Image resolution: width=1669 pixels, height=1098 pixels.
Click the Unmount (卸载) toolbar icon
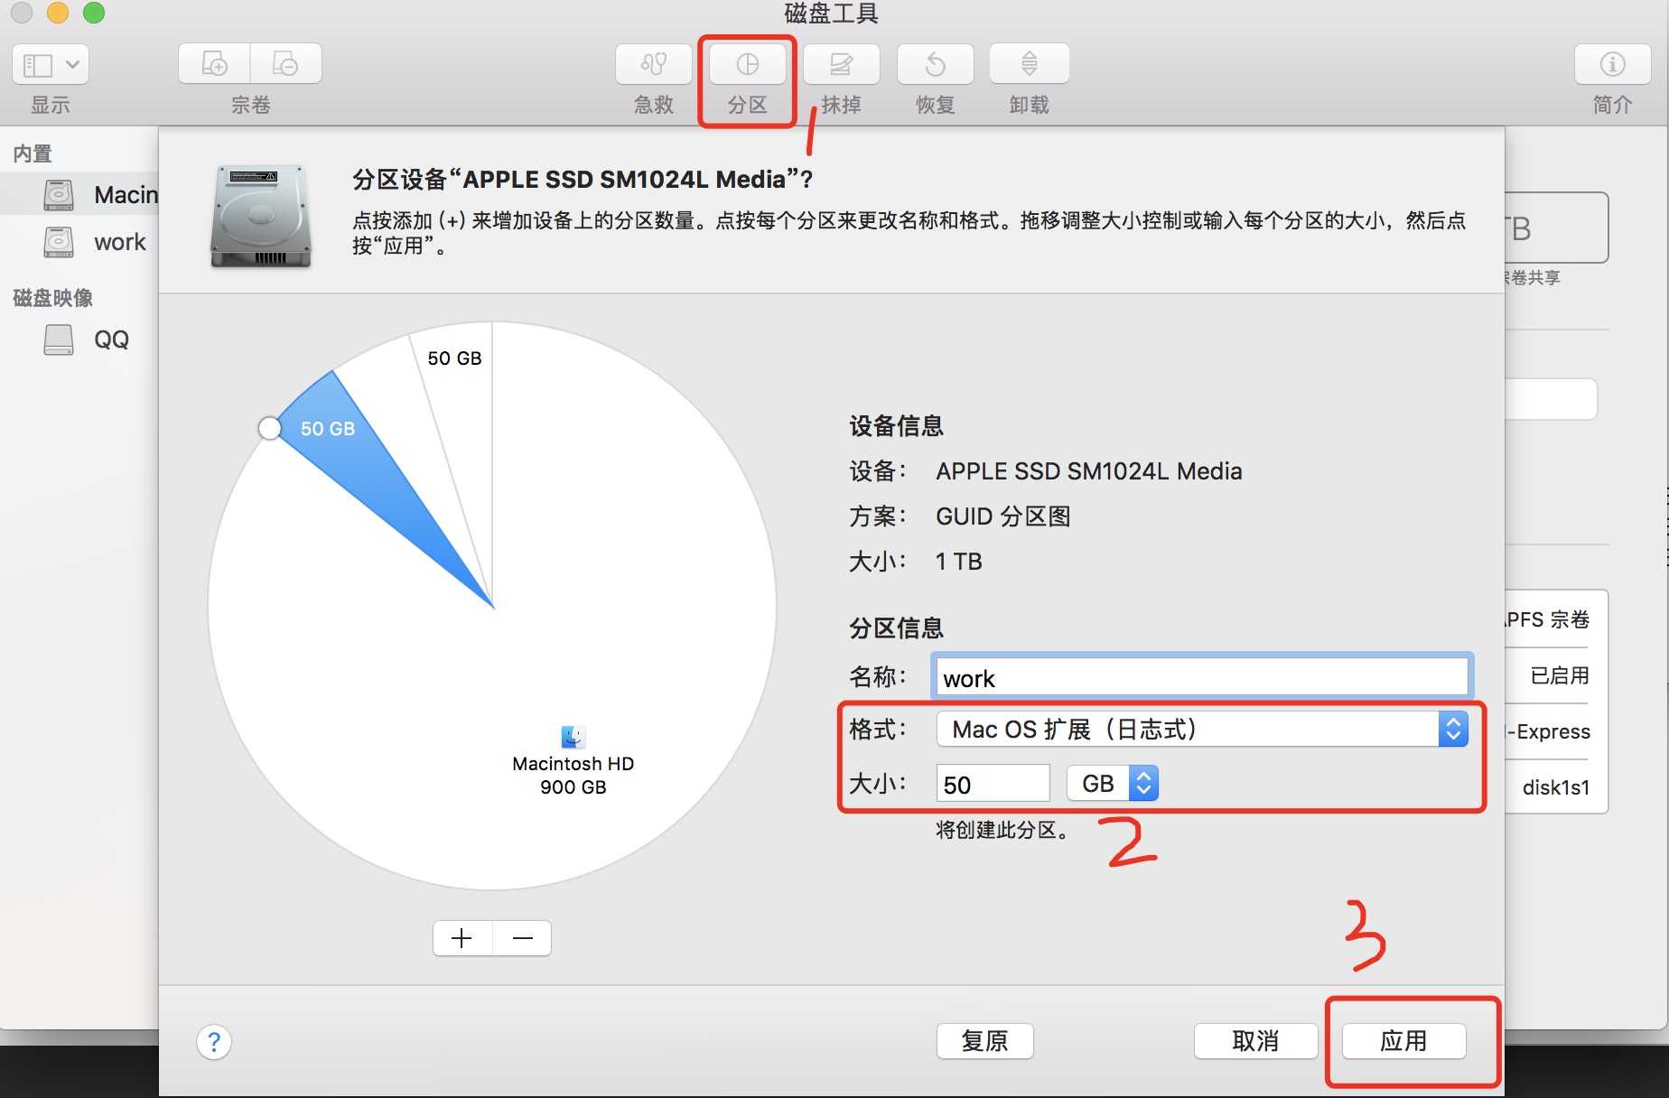[x=1030, y=64]
